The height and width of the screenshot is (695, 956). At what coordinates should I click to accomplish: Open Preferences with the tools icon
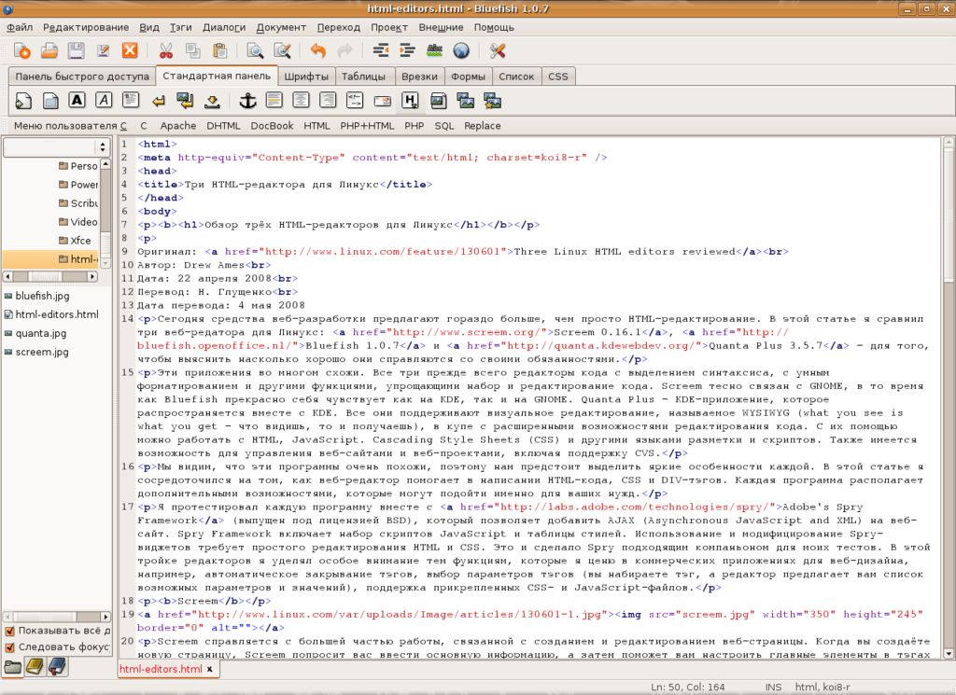tap(498, 51)
